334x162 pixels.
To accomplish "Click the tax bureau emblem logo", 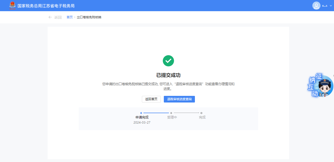I will click(12, 5).
